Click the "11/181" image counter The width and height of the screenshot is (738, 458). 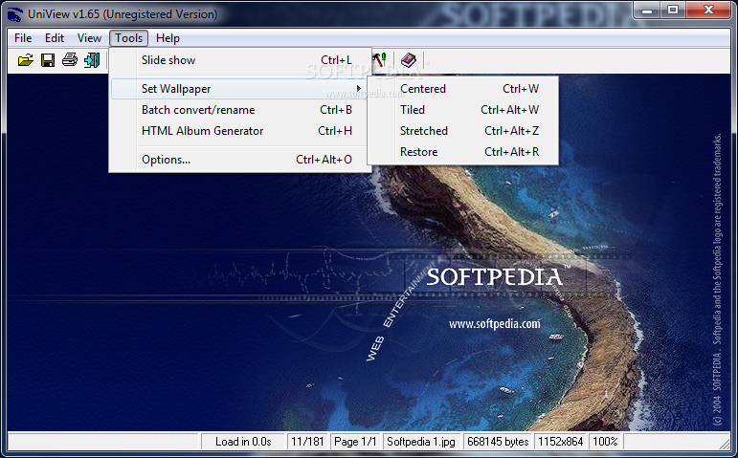pyautogui.click(x=307, y=442)
